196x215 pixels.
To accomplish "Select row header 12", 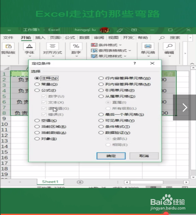I will [x=4, y=135].
